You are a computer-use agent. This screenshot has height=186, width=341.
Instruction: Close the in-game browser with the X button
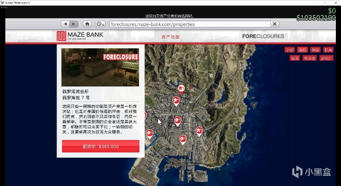coord(275,24)
